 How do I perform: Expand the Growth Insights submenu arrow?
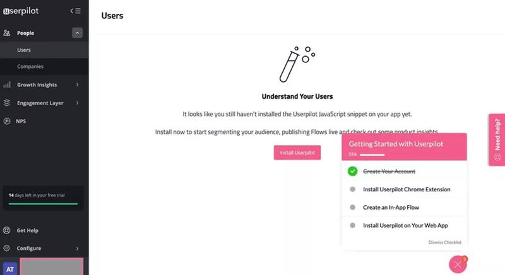pos(77,85)
